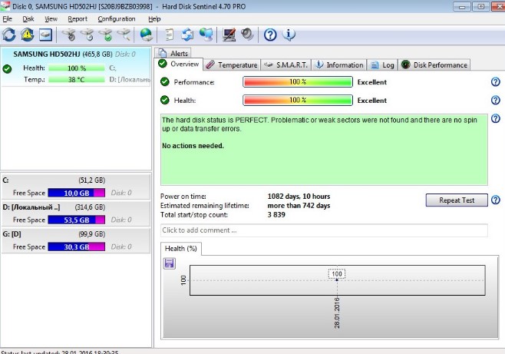Screen dimensions: 505x354
Task: Click the disk with stethoscope test icon
Action: pos(69,35)
